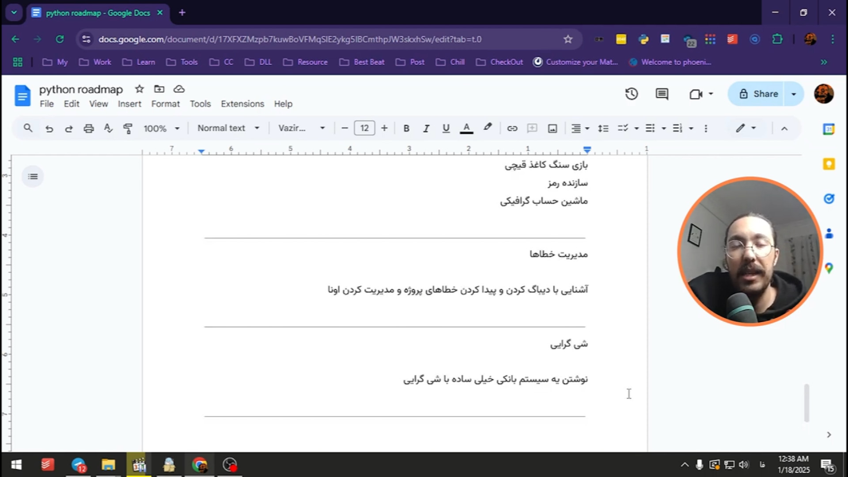Expand the checklist menu arrow
The width and height of the screenshot is (848, 477).
[636, 129]
